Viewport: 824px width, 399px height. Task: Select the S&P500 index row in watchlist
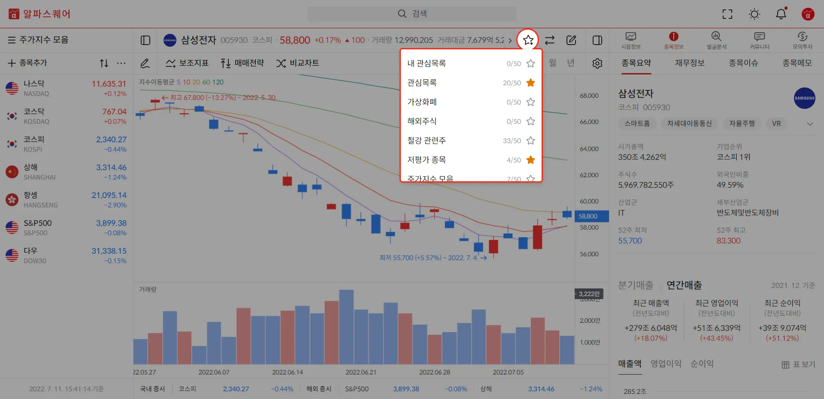[x=67, y=228]
